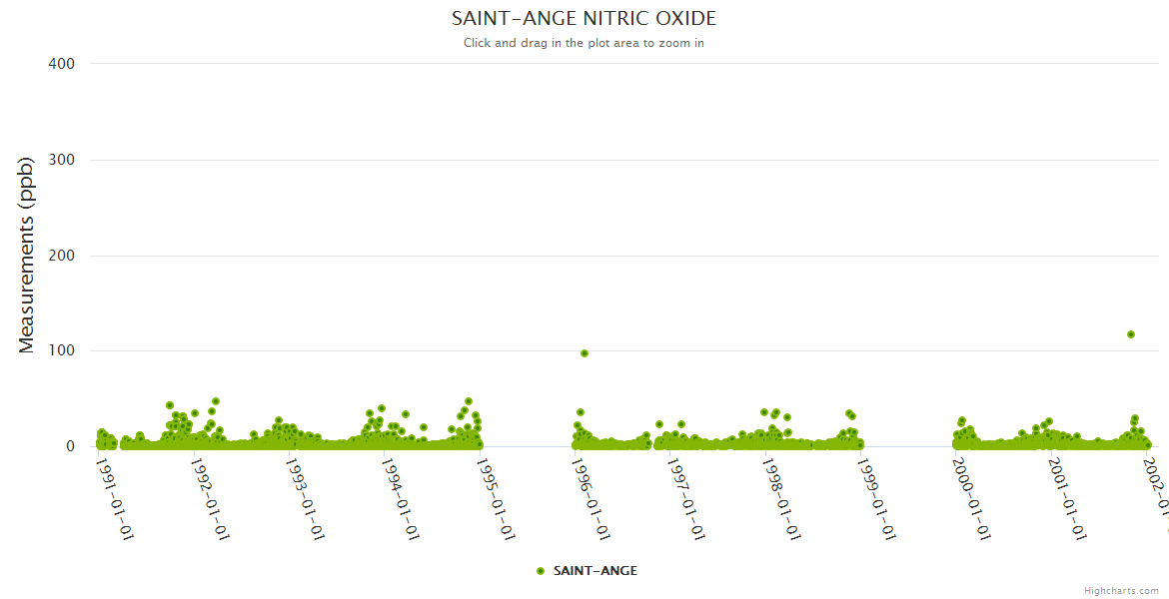
Task: Click the 100 y-axis label
Action: (61, 351)
